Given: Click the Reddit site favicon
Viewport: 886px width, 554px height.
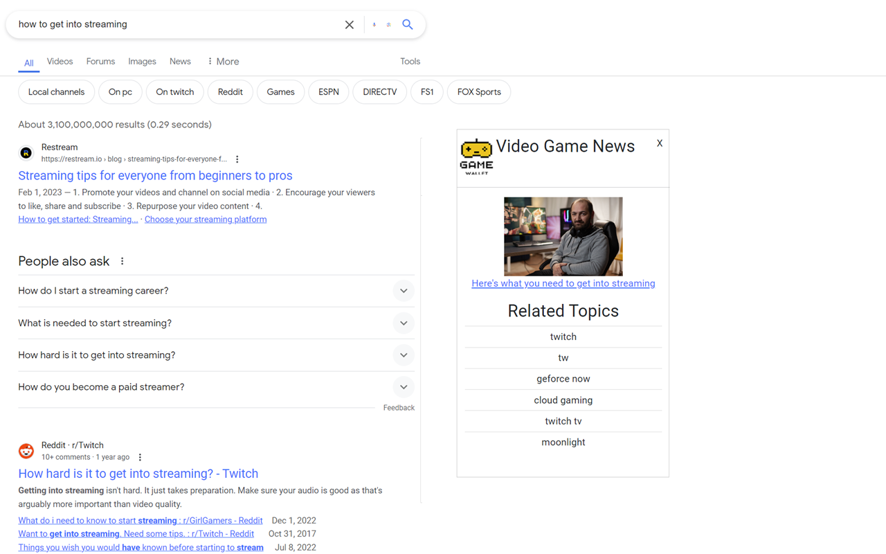Looking at the screenshot, I should point(26,451).
